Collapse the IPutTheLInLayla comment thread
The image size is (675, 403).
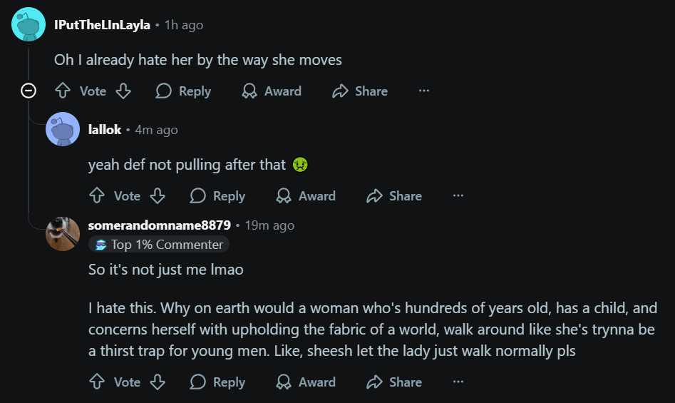click(x=29, y=91)
